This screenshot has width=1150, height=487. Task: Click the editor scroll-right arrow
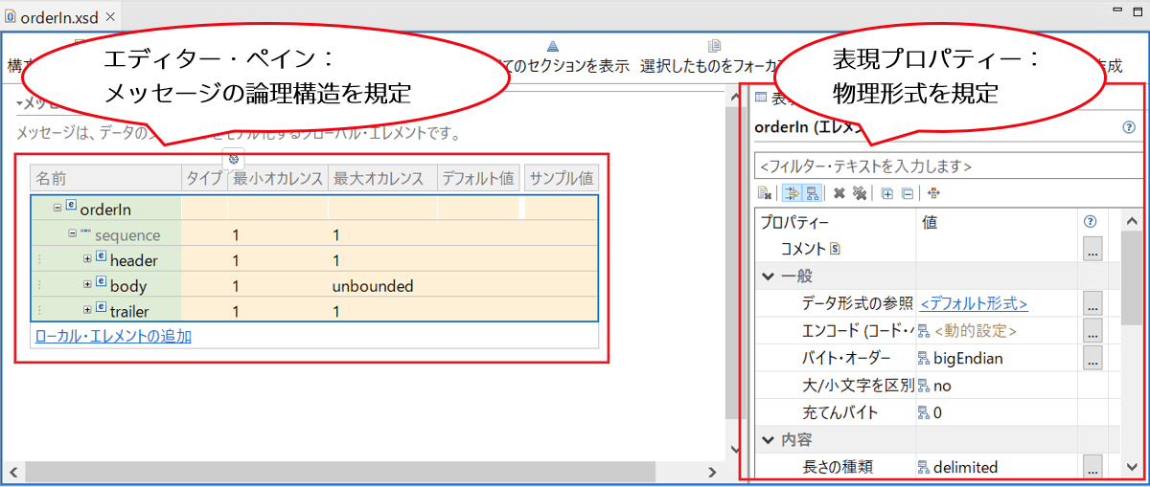pyautogui.click(x=714, y=473)
